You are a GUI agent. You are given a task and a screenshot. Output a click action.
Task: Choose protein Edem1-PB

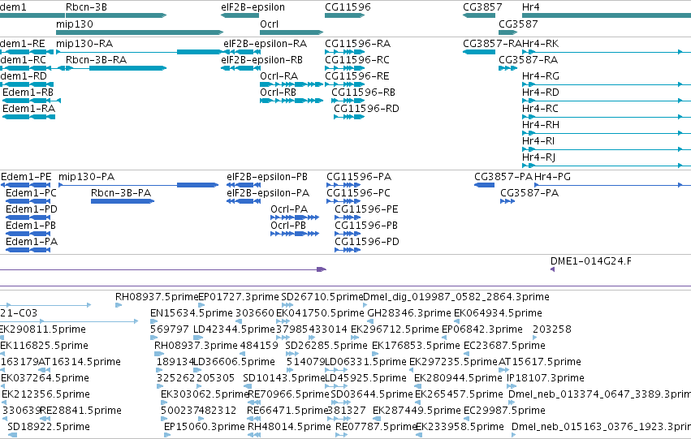click(30, 226)
